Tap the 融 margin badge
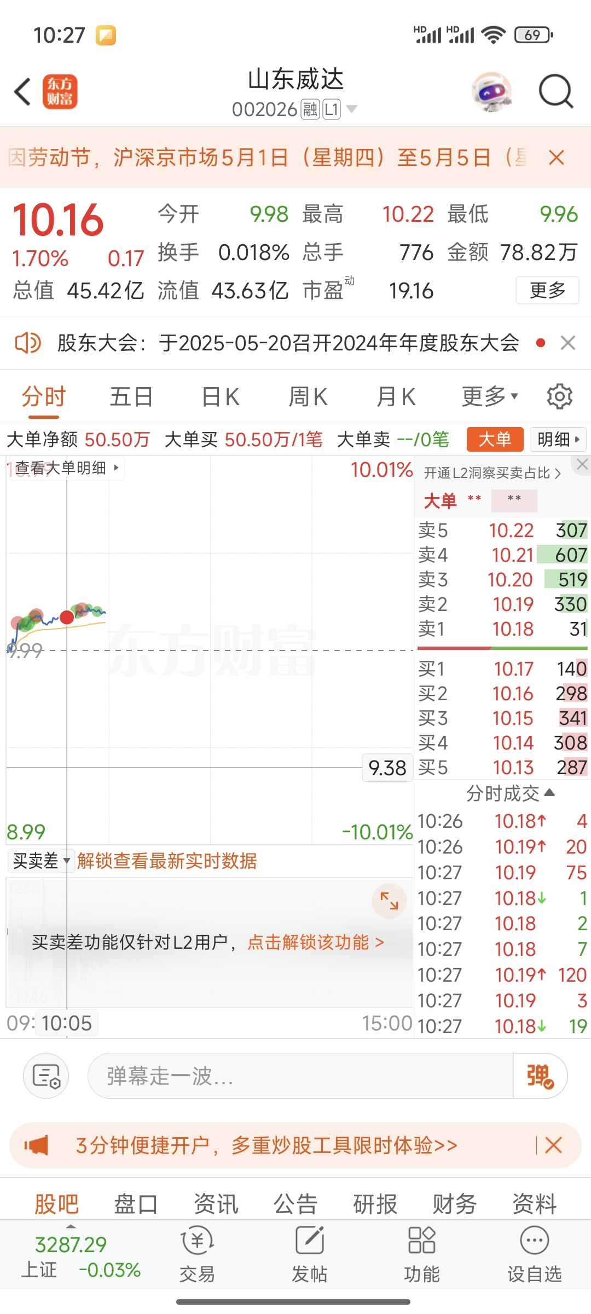The width and height of the screenshot is (591, 1314). point(310,109)
